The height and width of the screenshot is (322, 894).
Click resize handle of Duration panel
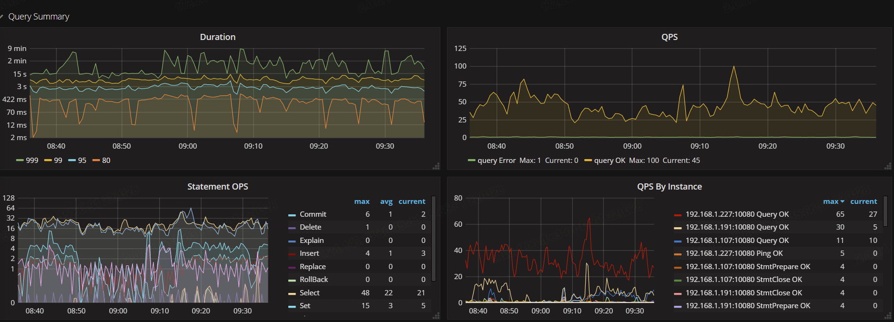pyautogui.click(x=436, y=166)
